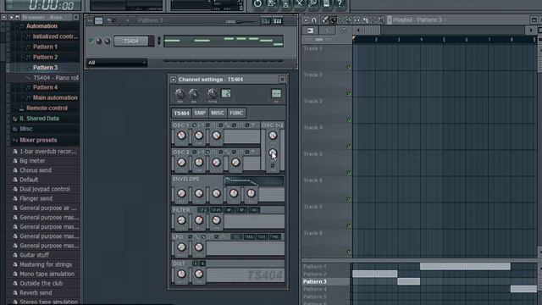The image size is (542, 305).
Task: Click the first view button below Playlist toolbar
Action: click(x=310, y=30)
